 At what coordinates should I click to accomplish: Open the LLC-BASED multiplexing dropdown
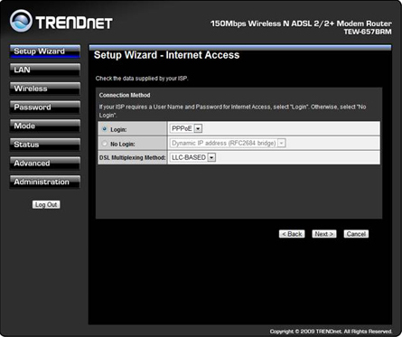[192, 157]
